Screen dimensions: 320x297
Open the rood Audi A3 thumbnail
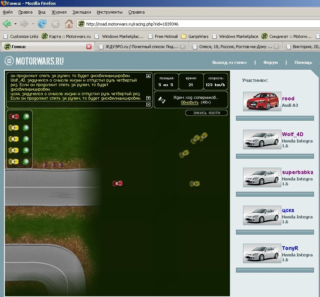click(x=262, y=102)
